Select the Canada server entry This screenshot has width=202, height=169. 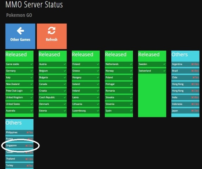[52, 84]
